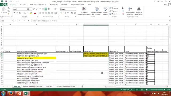Screen dimensions: 171x96
Task: Open Сортировка и фильтр dropdown
Action: [130, 11]
